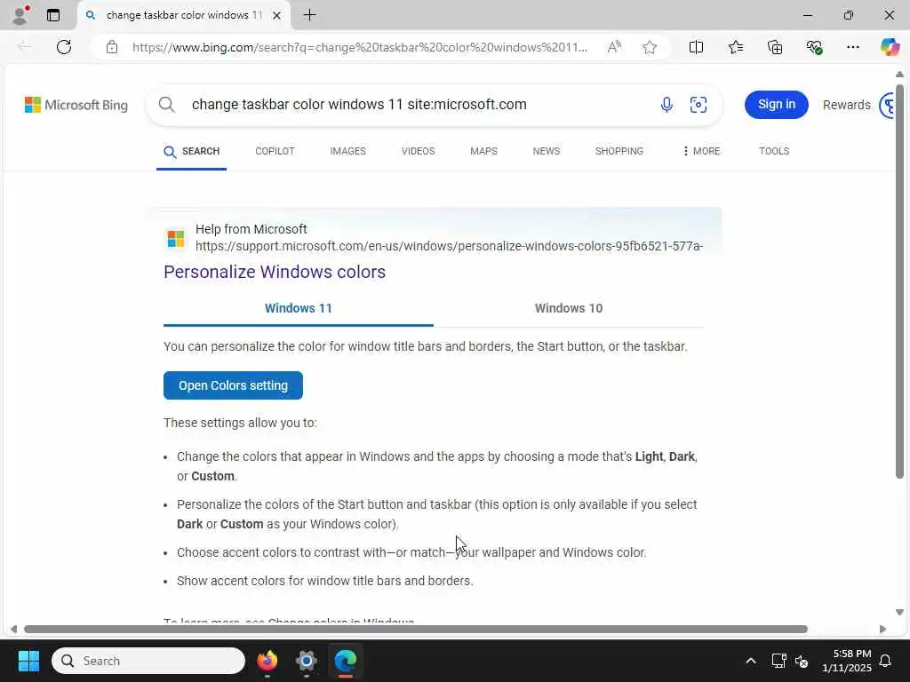
Task: Open the Edge profile icon
Action: pos(20,16)
